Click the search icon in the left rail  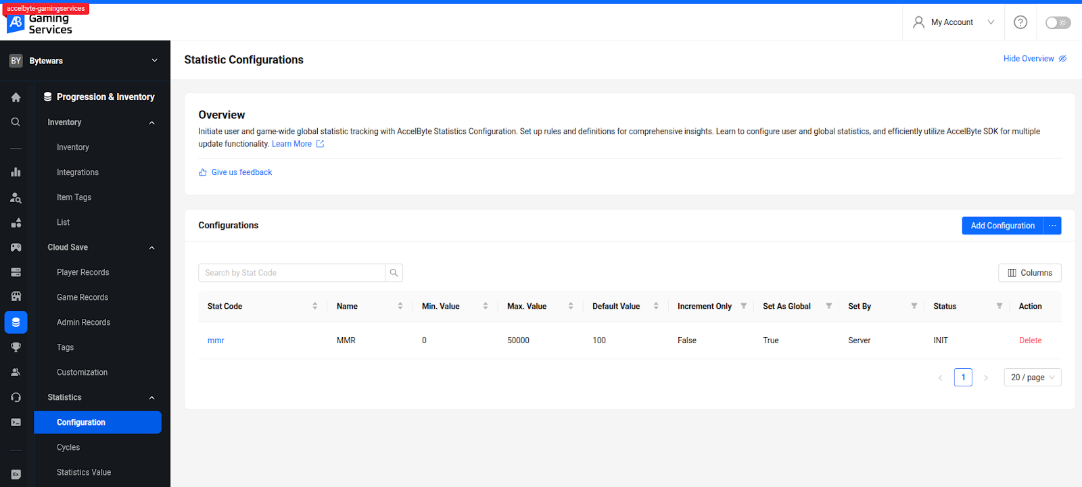[16, 122]
